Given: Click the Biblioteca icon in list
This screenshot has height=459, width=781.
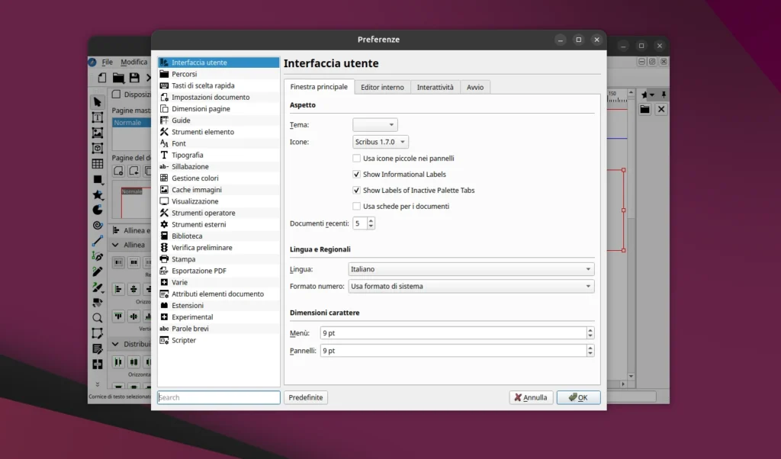Looking at the screenshot, I should click(x=164, y=236).
